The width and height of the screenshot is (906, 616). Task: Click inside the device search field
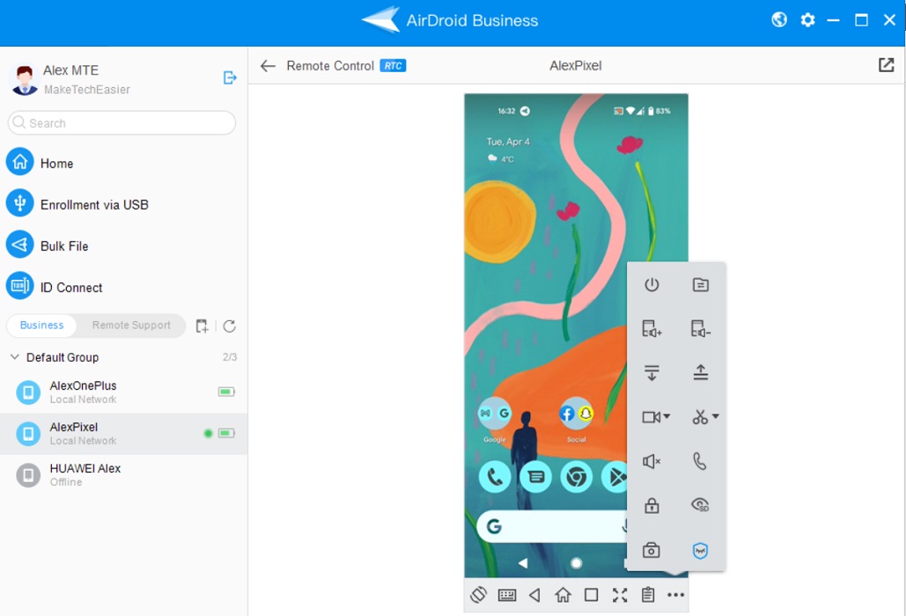(x=121, y=123)
